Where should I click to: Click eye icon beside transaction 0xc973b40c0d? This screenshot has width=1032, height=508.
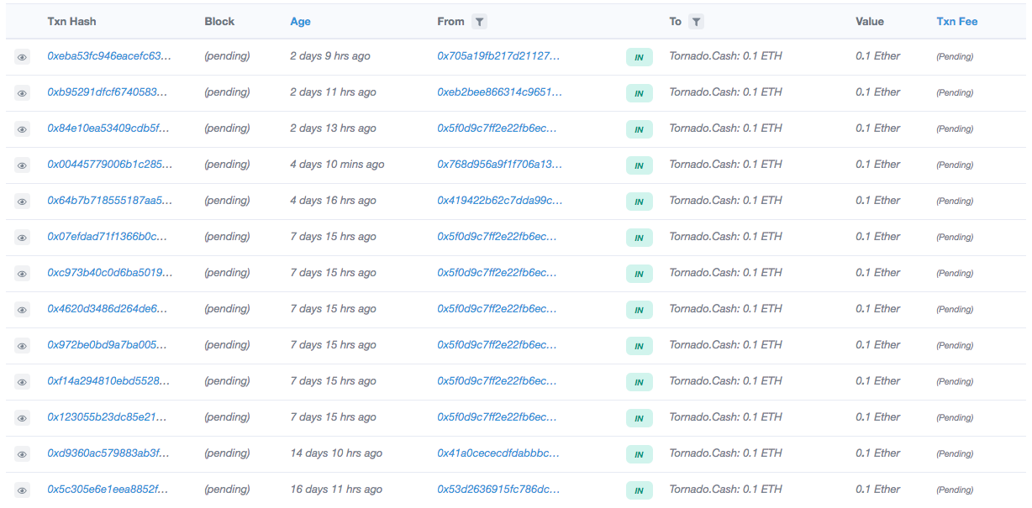click(22, 274)
